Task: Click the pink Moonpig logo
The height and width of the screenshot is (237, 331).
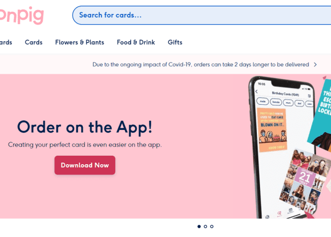Action: coord(22,15)
